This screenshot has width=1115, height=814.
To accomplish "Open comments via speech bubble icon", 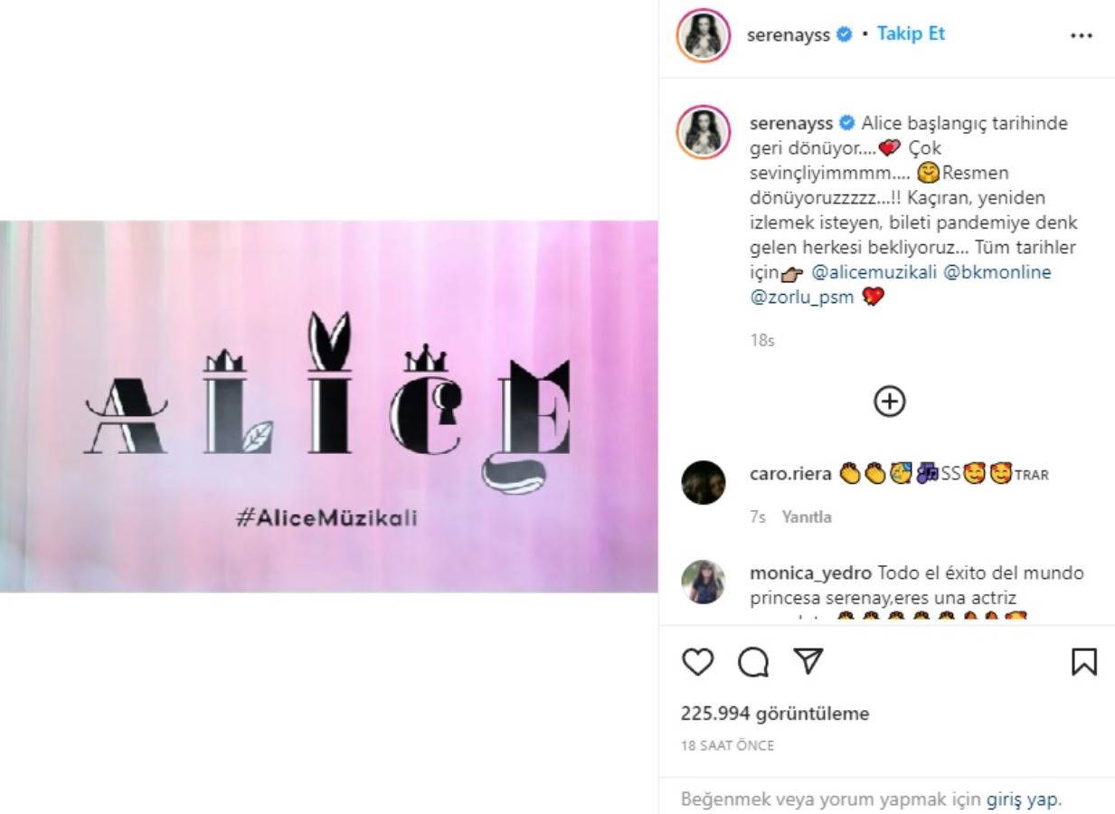I will (x=753, y=662).
